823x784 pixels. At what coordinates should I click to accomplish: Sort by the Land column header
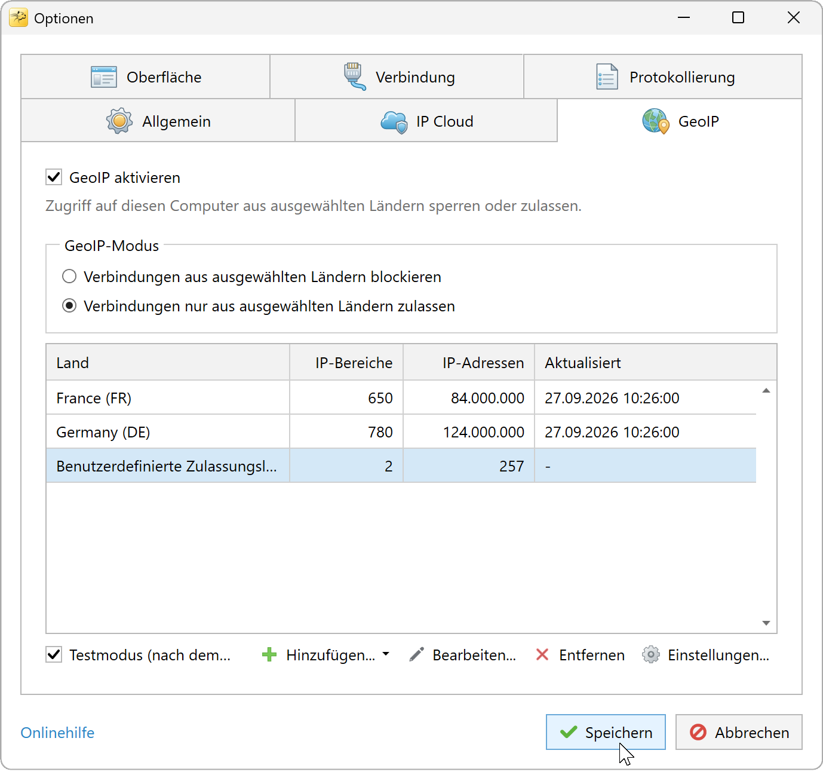click(x=168, y=363)
